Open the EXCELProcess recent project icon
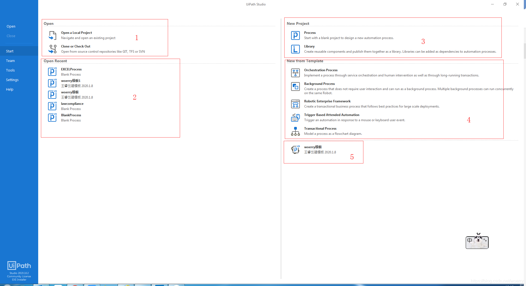 click(52, 71)
